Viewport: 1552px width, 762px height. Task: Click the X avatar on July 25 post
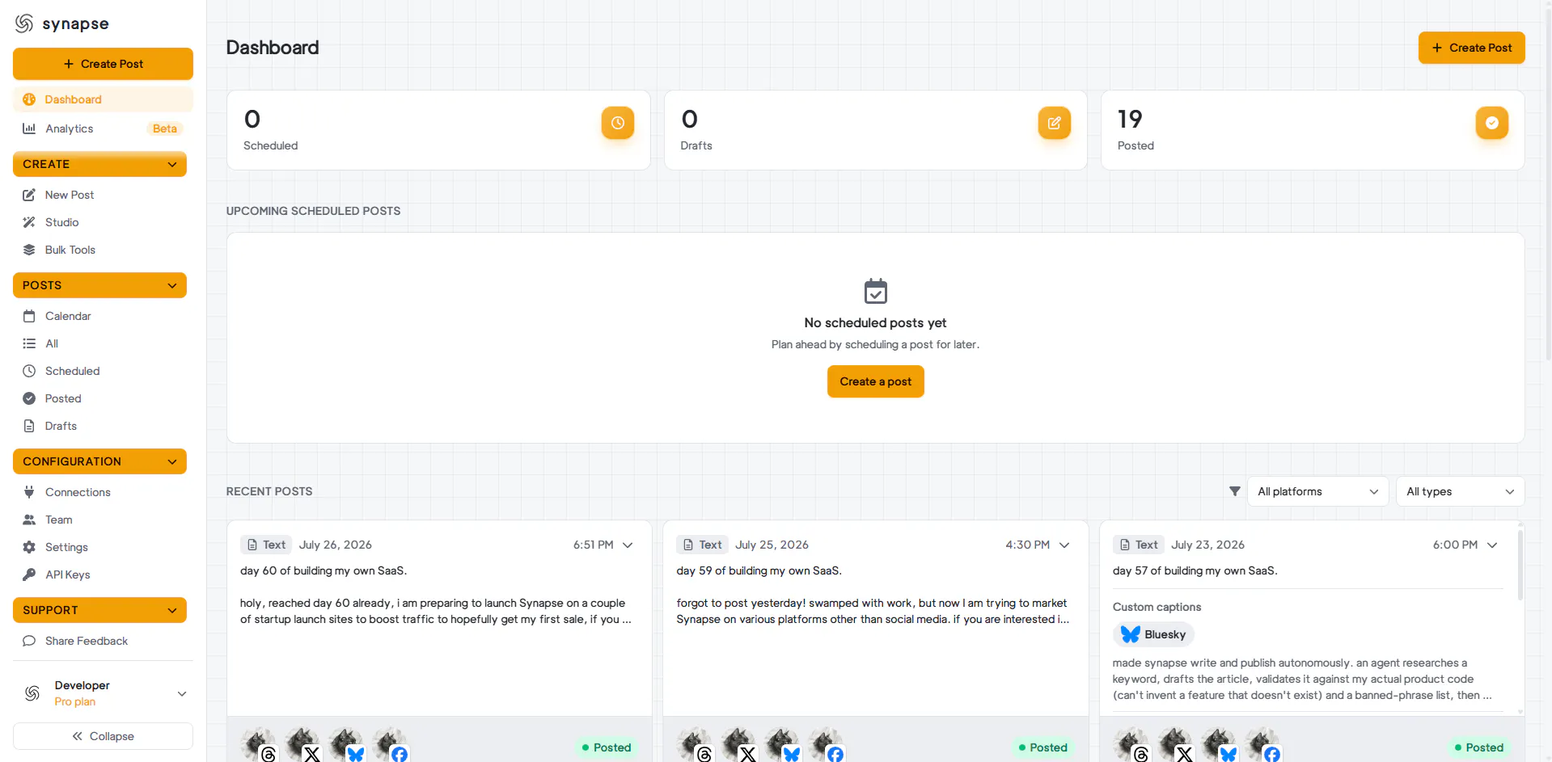738,744
